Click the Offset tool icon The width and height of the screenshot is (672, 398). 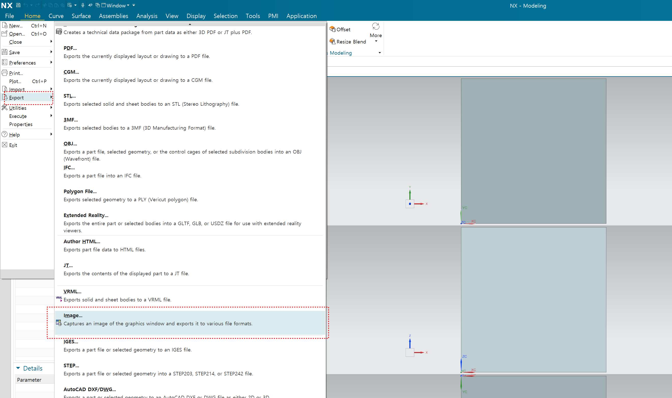click(x=332, y=29)
